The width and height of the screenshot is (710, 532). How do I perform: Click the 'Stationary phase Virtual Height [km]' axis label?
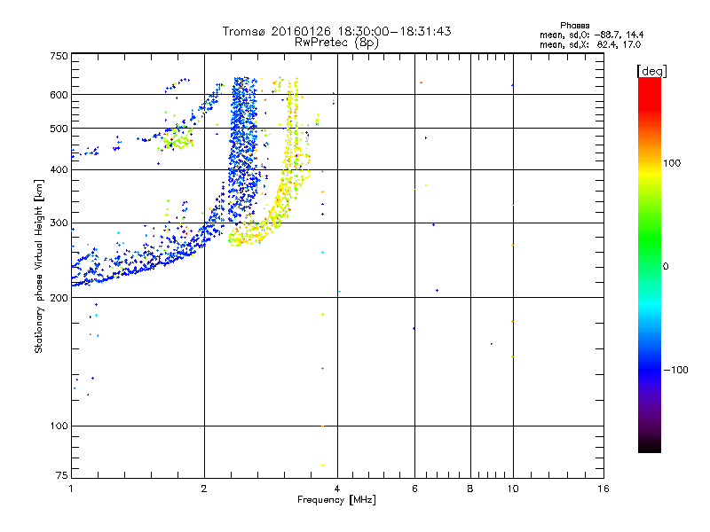click(x=39, y=266)
